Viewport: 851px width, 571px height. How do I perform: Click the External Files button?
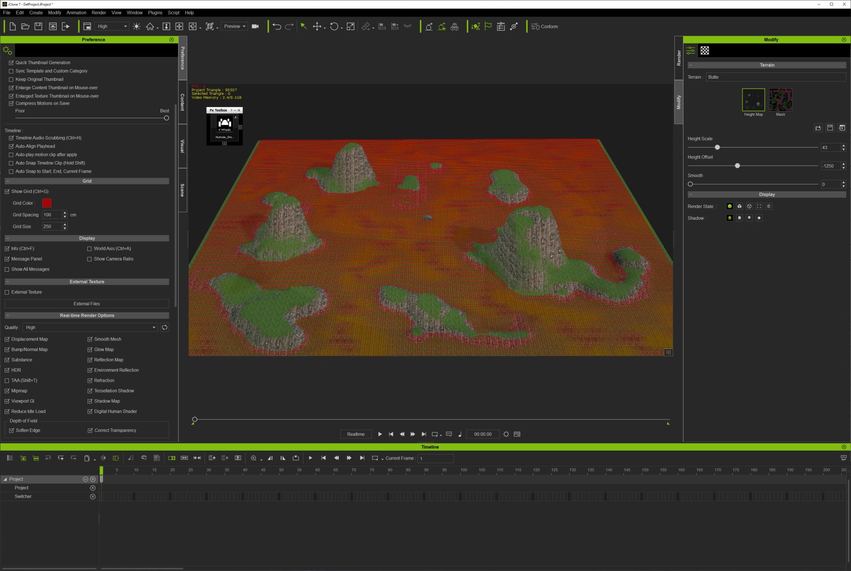tap(87, 304)
